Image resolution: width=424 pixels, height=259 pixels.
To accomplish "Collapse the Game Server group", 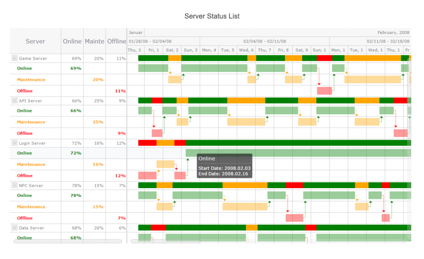I will [14, 58].
